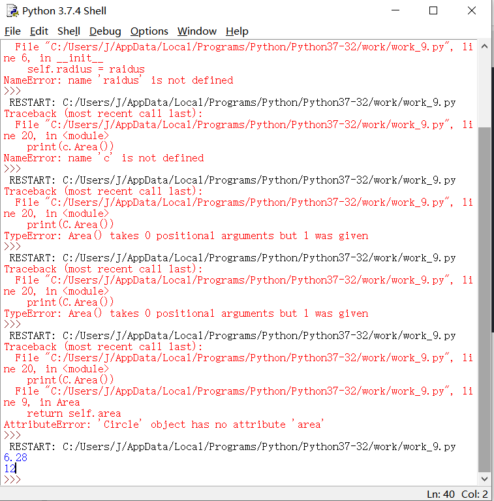Minimize the Python Shell window
The height and width of the screenshot is (501, 494).
tap(395, 10)
